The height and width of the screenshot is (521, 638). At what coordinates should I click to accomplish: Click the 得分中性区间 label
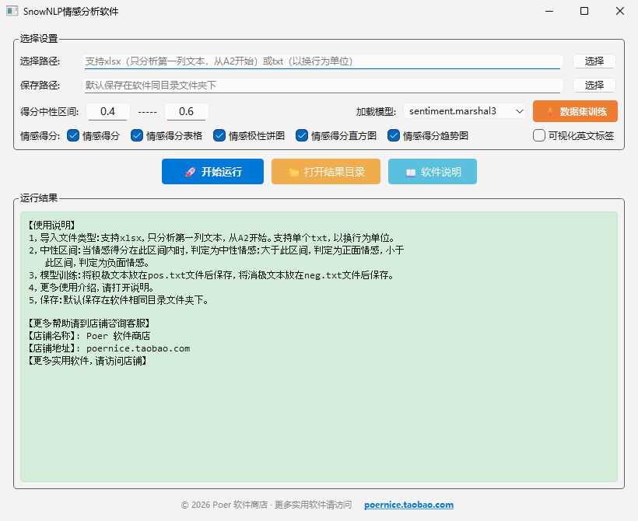50,112
